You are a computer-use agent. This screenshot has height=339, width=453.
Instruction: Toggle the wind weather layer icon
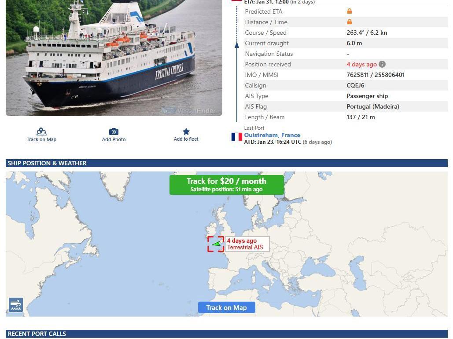(15, 305)
